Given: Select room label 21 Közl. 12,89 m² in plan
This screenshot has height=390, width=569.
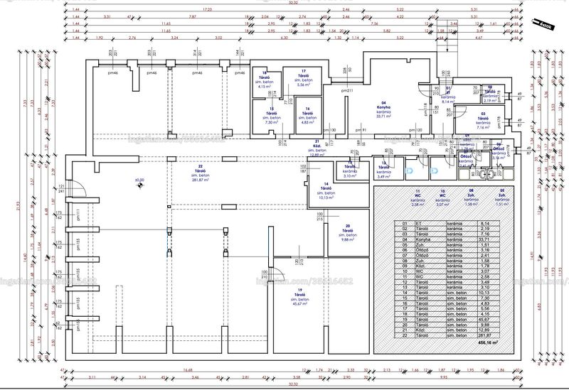Looking at the screenshot, I should pos(317,148).
